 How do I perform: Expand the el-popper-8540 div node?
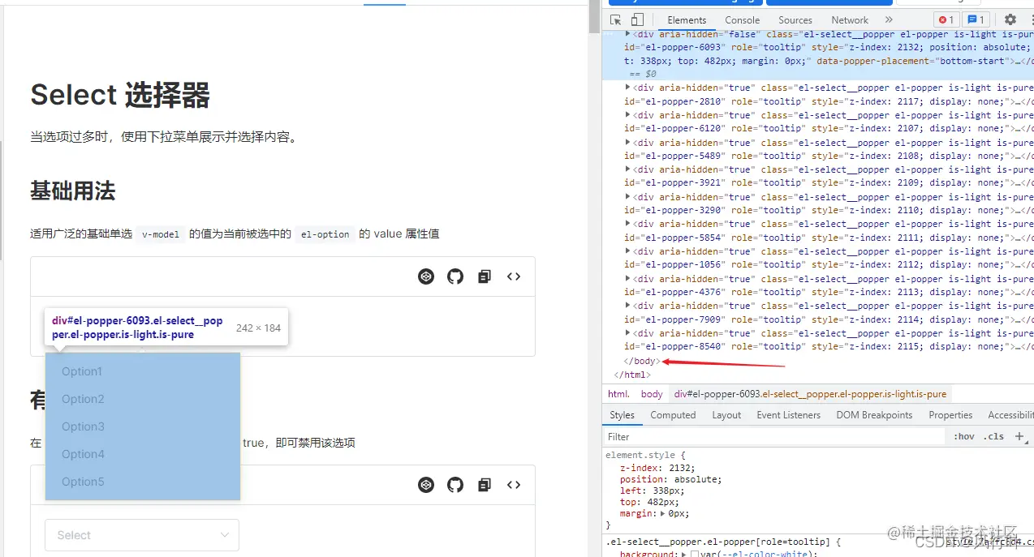coord(627,333)
